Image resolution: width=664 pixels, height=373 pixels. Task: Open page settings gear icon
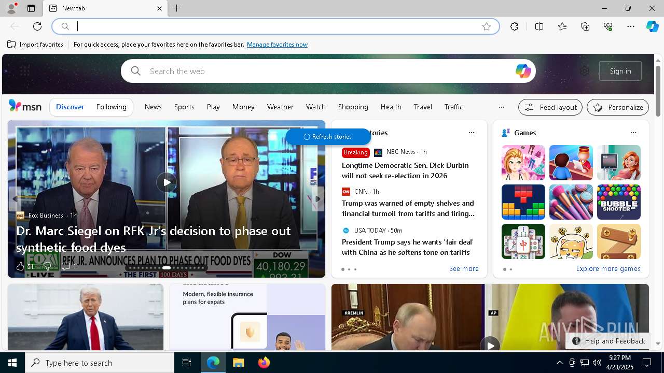tap(585, 71)
